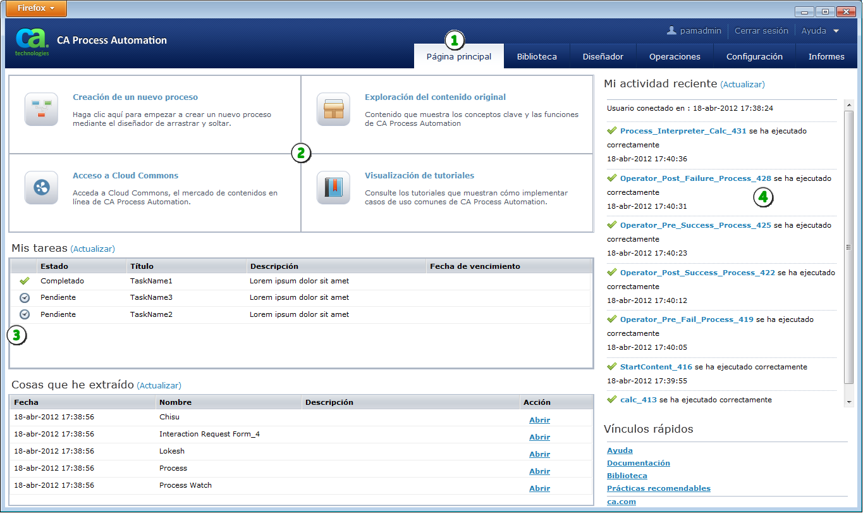The height and width of the screenshot is (513, 863).
Task: Go to the Operaciones tab
Action: 675,56
